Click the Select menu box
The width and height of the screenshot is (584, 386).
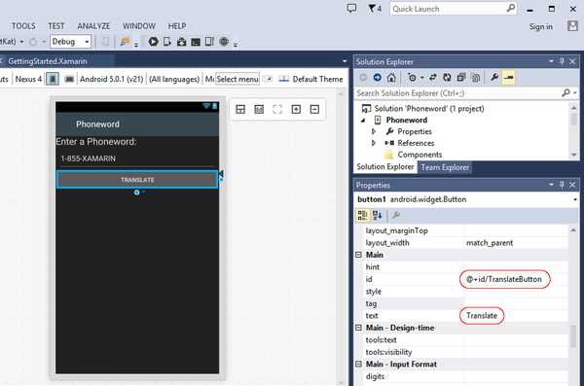click(237, 79)
